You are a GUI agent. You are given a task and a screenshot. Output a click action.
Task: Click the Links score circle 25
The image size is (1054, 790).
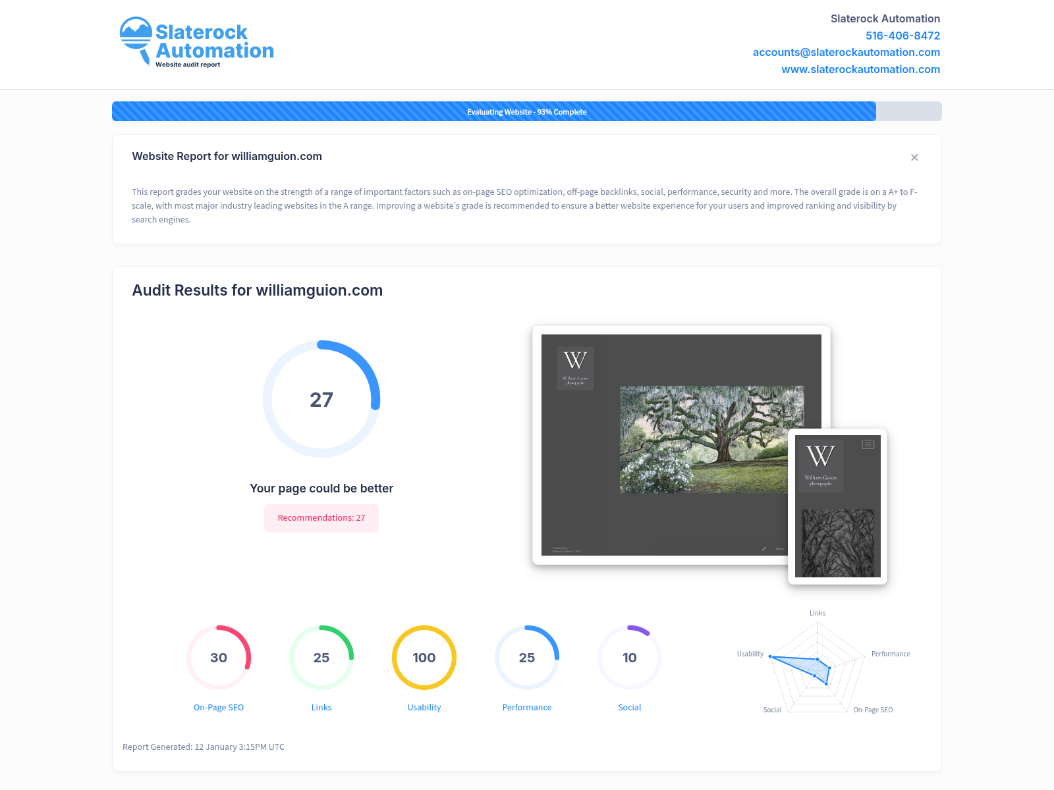tap(321, 658)
